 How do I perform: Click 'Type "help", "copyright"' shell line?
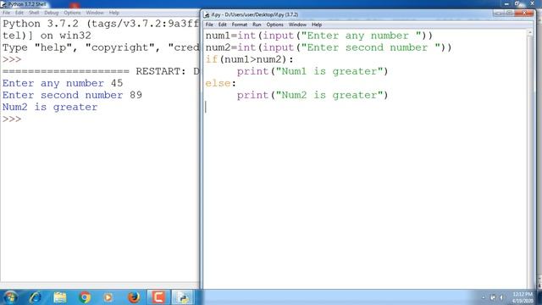click(x=101, y=47)
